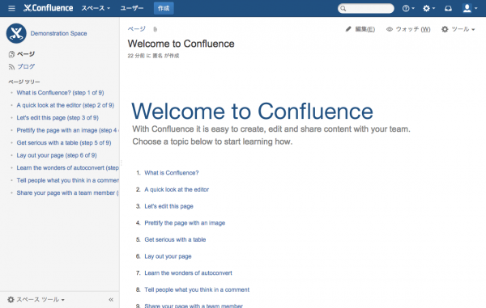The image size is (486, 308).
Task: Click the Demonstration Space logo
Action: pos(16,33)
